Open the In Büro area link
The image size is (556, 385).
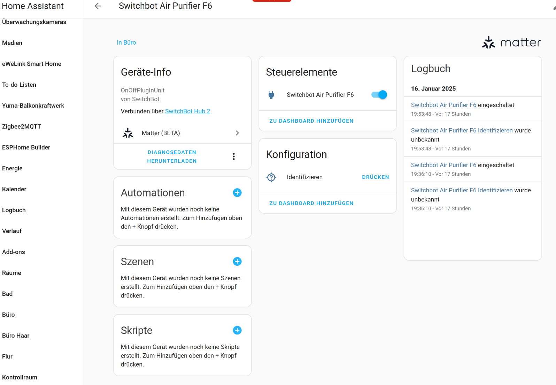(126, 43)
